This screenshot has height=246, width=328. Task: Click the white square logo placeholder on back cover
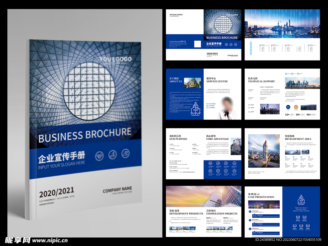pyautogui.click(x=198, y=44)
